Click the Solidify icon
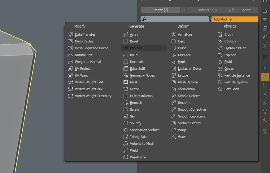This screenshot has width=270, height=173. click(x=126, y=123)
